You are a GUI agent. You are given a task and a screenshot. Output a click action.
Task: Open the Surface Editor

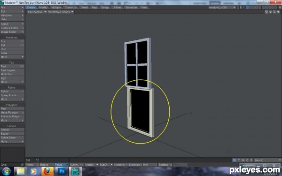click(12, 28)
